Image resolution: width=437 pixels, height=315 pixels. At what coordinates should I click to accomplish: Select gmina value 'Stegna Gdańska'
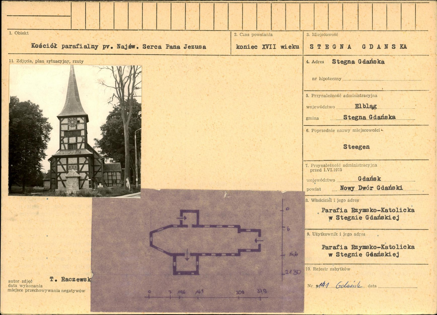click(369, 117)
